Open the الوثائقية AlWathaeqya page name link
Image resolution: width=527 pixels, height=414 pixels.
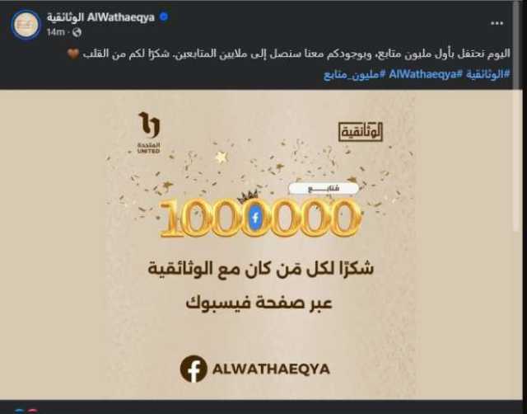point(100,17)
